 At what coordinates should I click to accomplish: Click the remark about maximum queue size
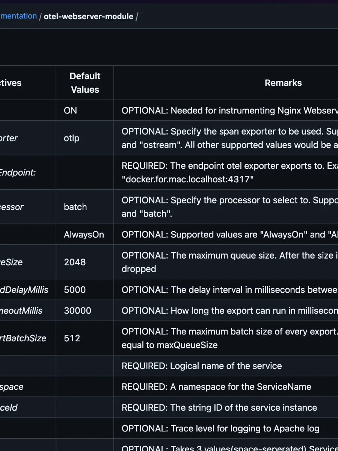click(x=230, y=262)
